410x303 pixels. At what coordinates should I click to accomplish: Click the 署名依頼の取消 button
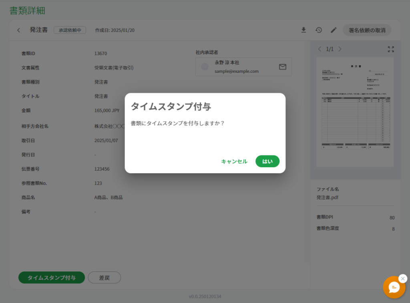[x=367, y=30]
